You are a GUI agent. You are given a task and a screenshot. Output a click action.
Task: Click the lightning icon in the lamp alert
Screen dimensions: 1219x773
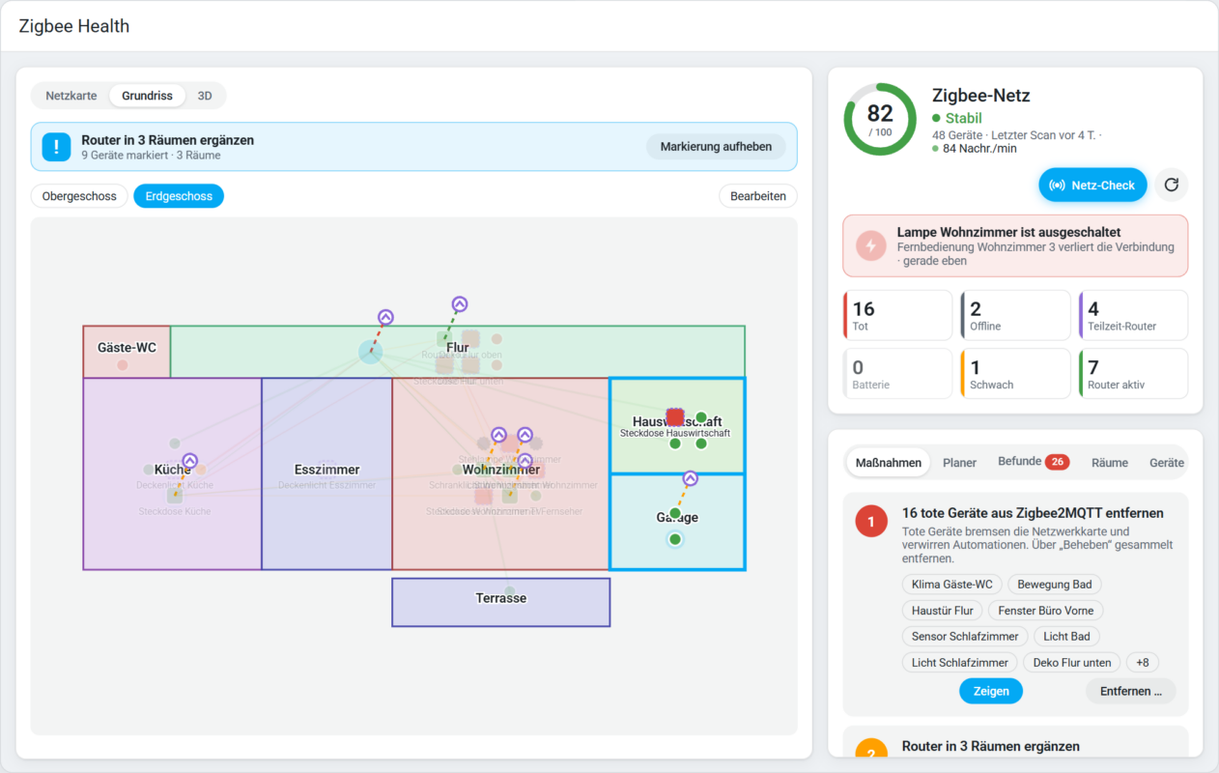tap(870, 246)
